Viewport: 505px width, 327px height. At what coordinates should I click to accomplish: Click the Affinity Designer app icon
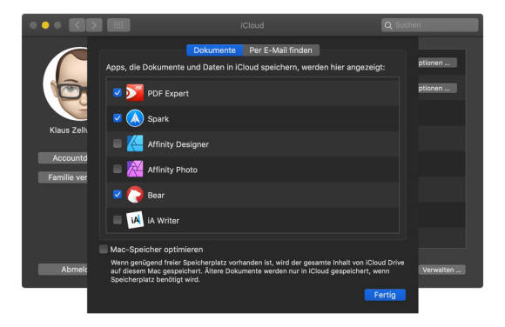(x=135, y=143)
